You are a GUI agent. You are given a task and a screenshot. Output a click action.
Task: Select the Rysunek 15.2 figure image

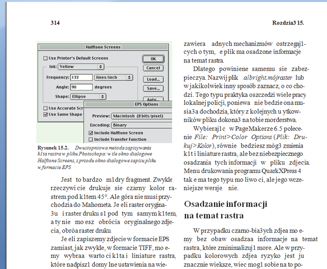[104, 93]
